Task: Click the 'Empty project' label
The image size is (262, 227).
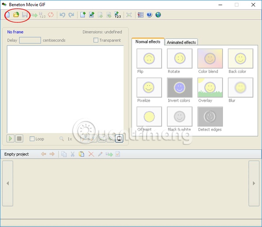Action: [17, 154]
